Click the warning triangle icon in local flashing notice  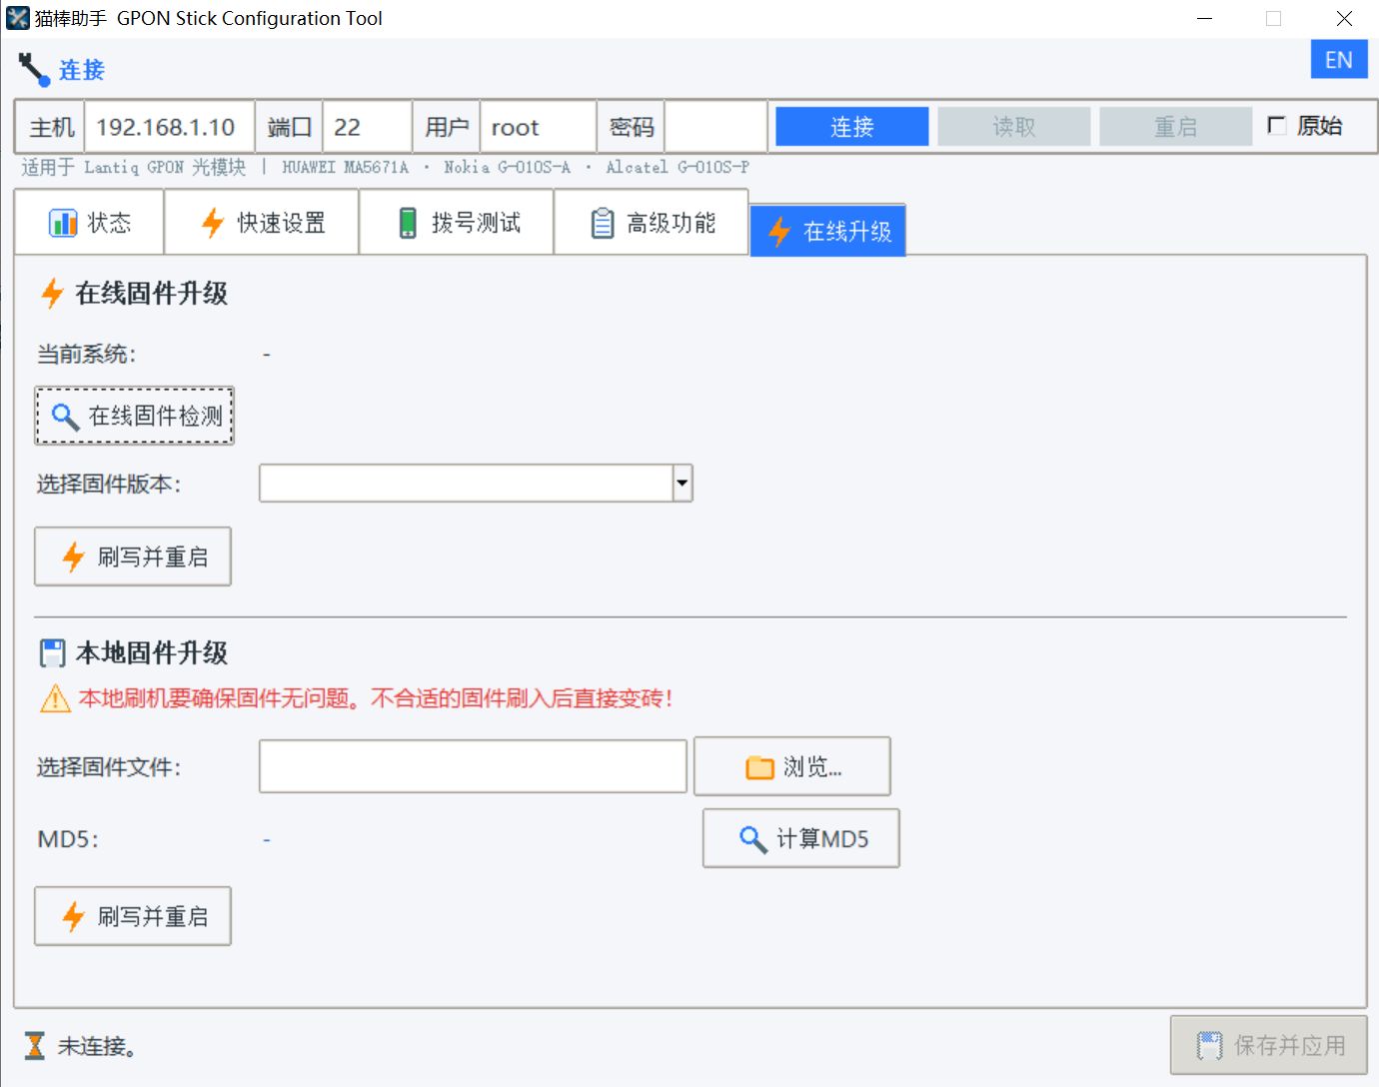55,698
